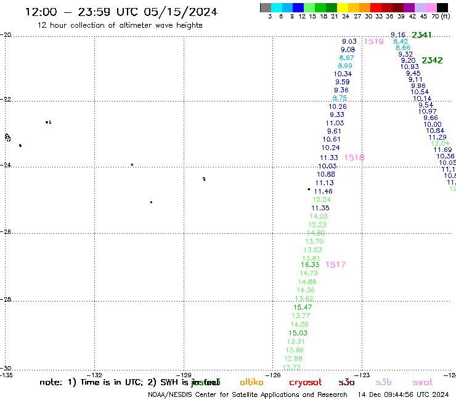This screenshot has width=456, height=400.
Task: Click the pink time label '1519'
Action: (373, 42)
